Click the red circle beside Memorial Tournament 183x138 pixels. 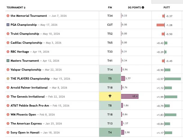click(8, 16)
